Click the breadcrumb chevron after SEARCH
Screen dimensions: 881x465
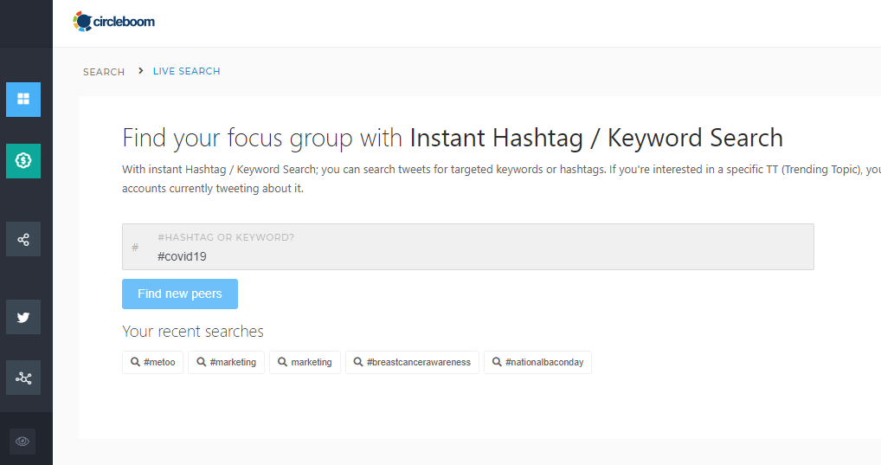[x=140, y=71]
